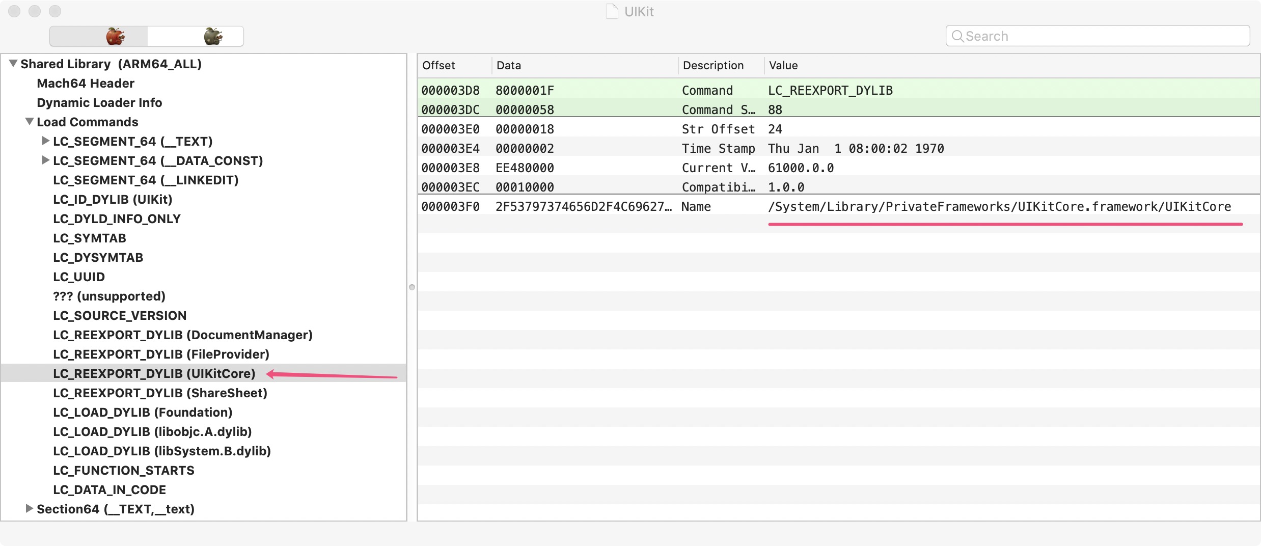Select Dynamic Loader Info item
This screenshot has height=546, width=1261.
(x=99, y=102)
